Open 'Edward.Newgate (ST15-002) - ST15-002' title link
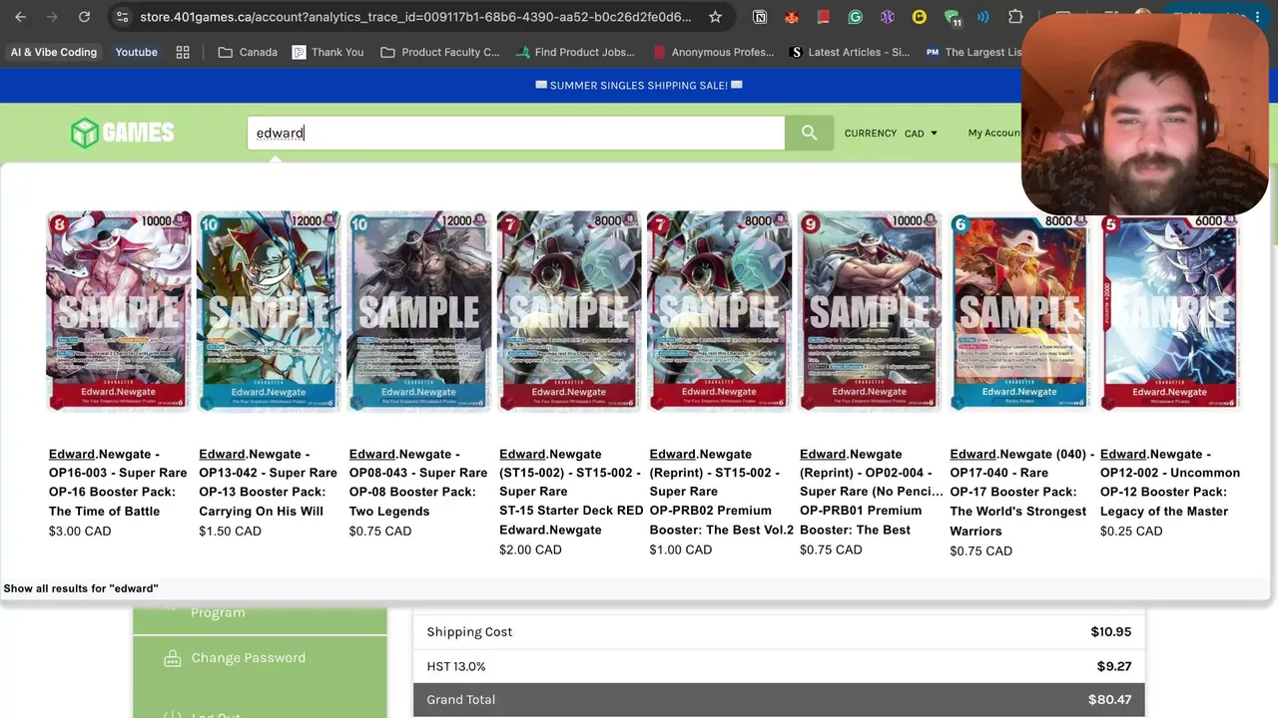Image resolution: width=1278 pixels, height=718 pixels. coord(570,473)
